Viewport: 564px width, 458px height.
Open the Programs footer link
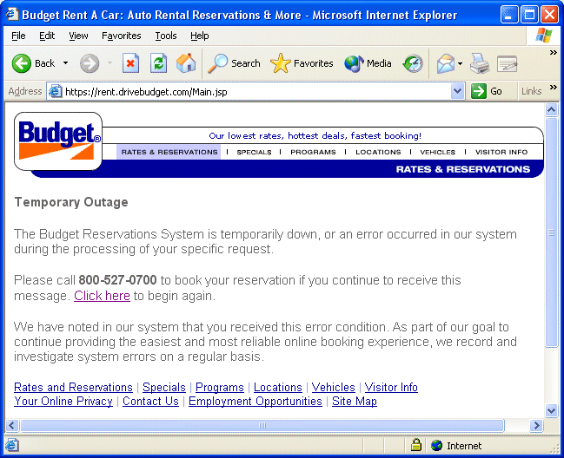pos(220,387)
